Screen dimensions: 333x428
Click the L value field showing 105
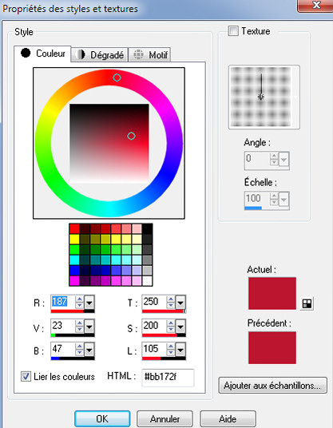point(154,349)
